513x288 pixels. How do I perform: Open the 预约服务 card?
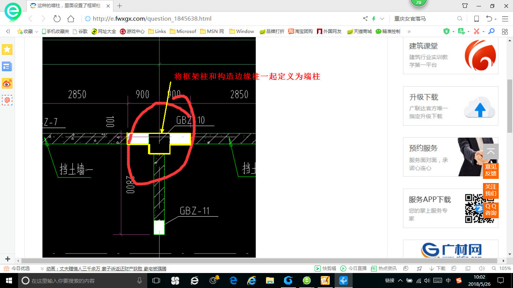451,157
